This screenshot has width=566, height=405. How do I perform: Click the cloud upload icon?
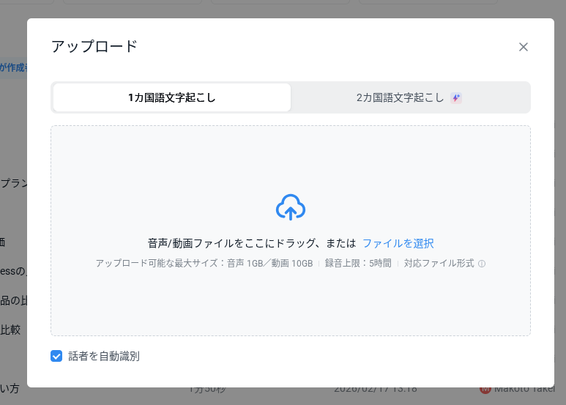click(290, 208)
